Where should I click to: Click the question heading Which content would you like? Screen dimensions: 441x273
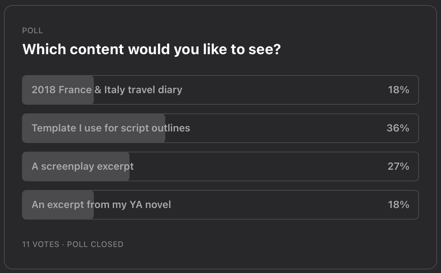(152, 49)
